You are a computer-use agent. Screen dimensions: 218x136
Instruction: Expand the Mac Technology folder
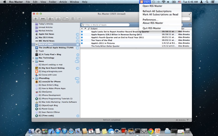pyautogui.click(x=33, y=58)
